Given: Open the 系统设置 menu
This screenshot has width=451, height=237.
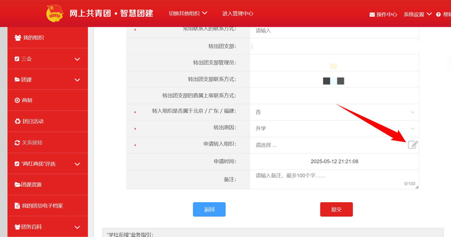Looking at the screenshot, I should tap(417, 15).
